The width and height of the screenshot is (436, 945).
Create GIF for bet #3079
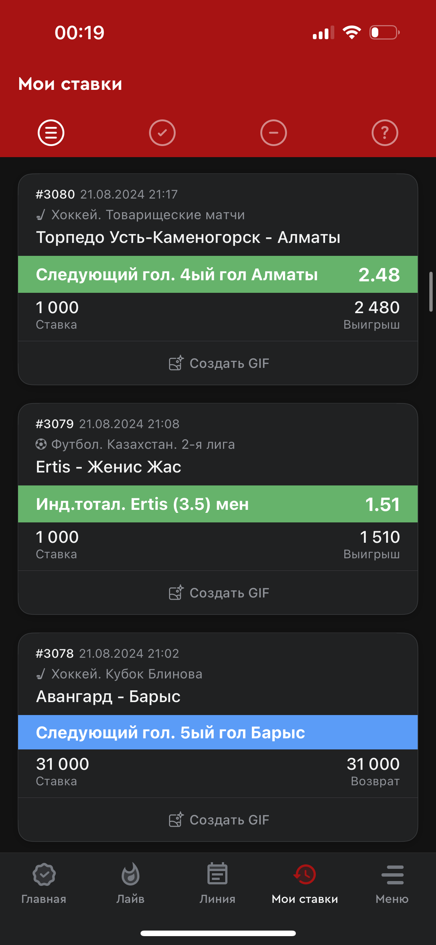[x=218, y=593]
